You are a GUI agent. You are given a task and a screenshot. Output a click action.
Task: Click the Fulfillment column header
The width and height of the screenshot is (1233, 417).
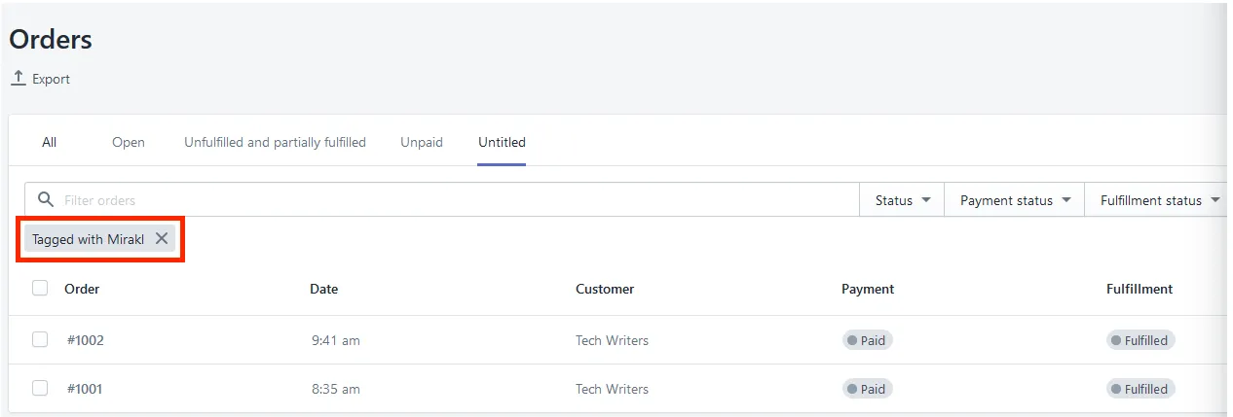(x=1140, y=289)
